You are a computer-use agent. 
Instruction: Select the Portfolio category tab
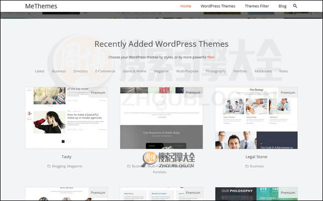coord(240,71)
